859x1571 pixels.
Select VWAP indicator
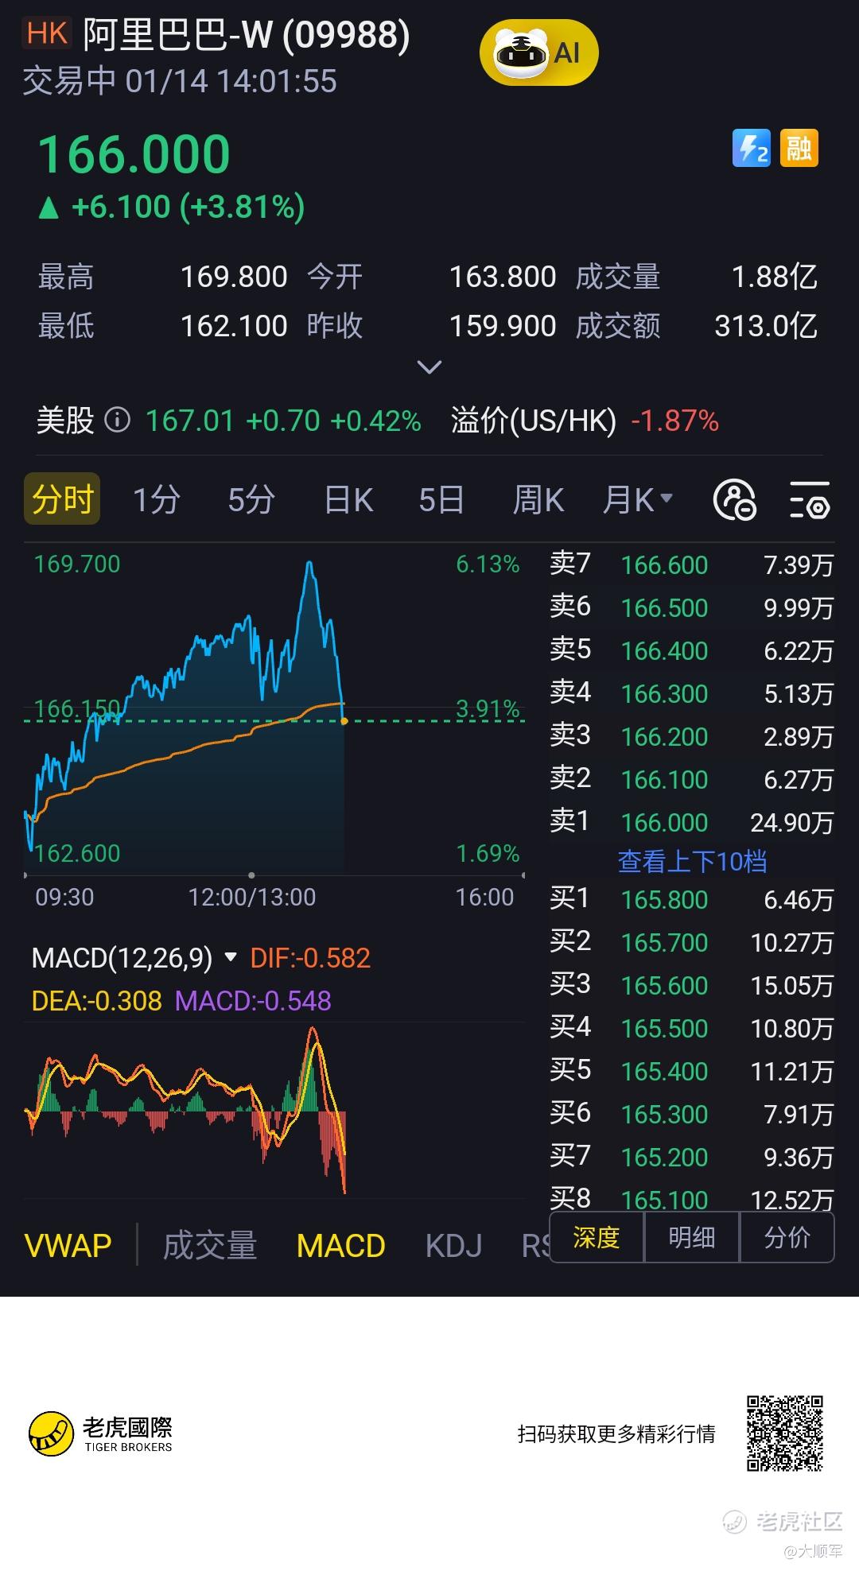pos(68,1245)
